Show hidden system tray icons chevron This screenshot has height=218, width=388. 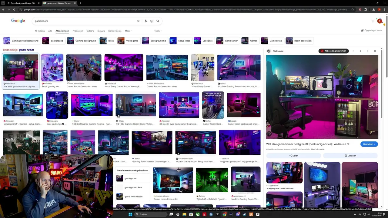[355, 214]
